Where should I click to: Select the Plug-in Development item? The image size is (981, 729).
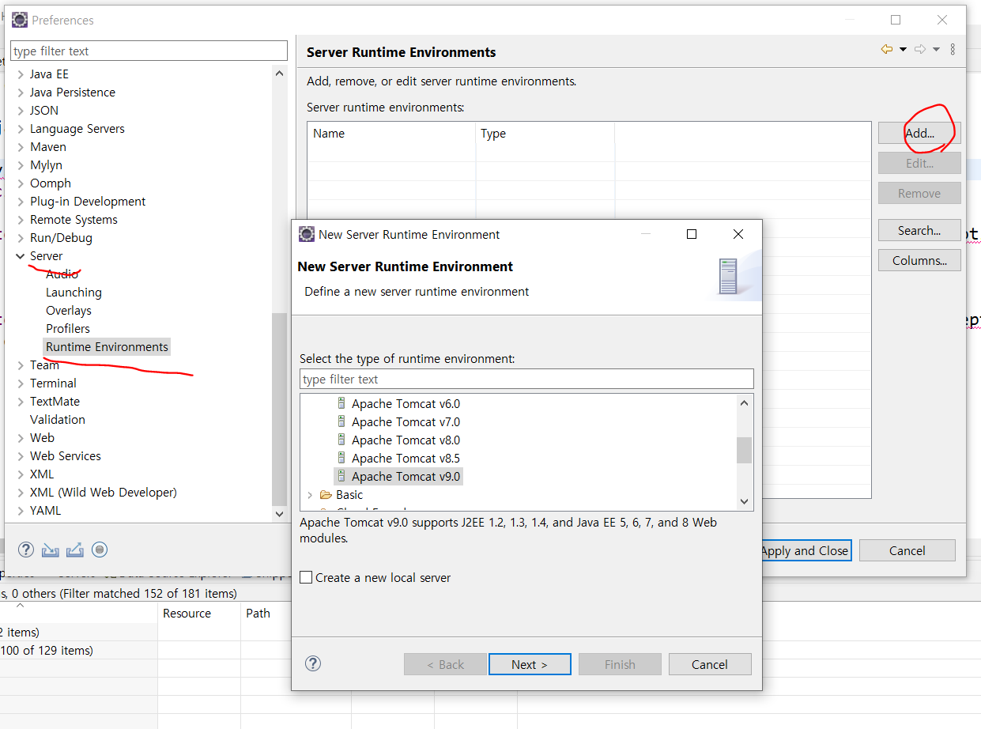88,201
